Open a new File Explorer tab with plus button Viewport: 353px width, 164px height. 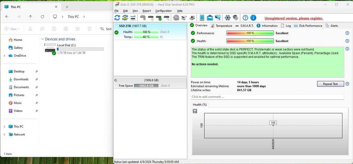67,7
